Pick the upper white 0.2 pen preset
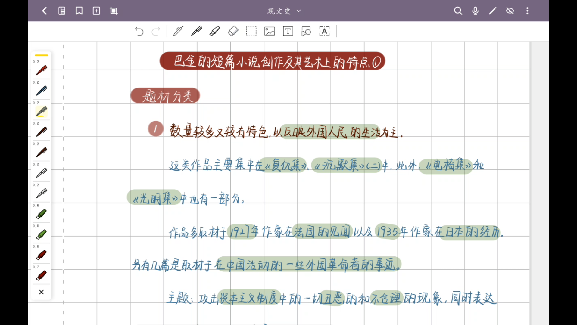 [x=41, y=173]
